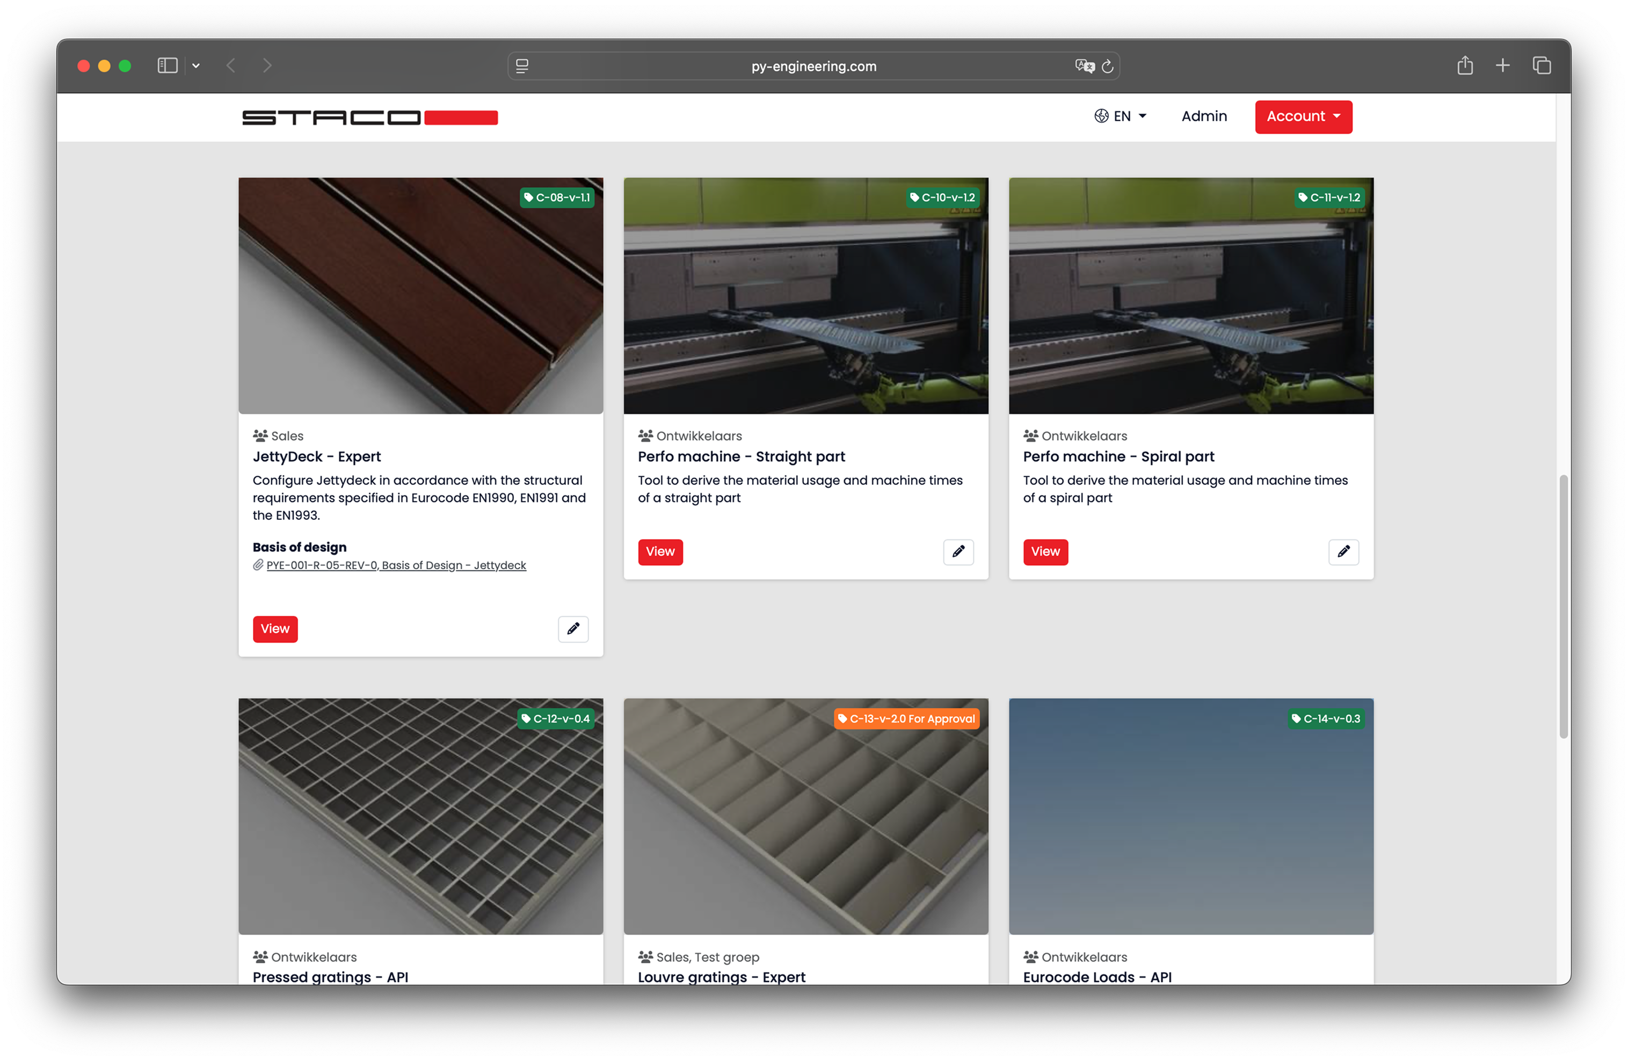Show tab overview icon
Screen dimensions: 1628x1061
[1541, 66]
